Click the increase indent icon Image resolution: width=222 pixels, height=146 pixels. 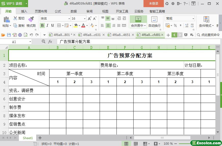pyautogui.click(x=124, y=18)
